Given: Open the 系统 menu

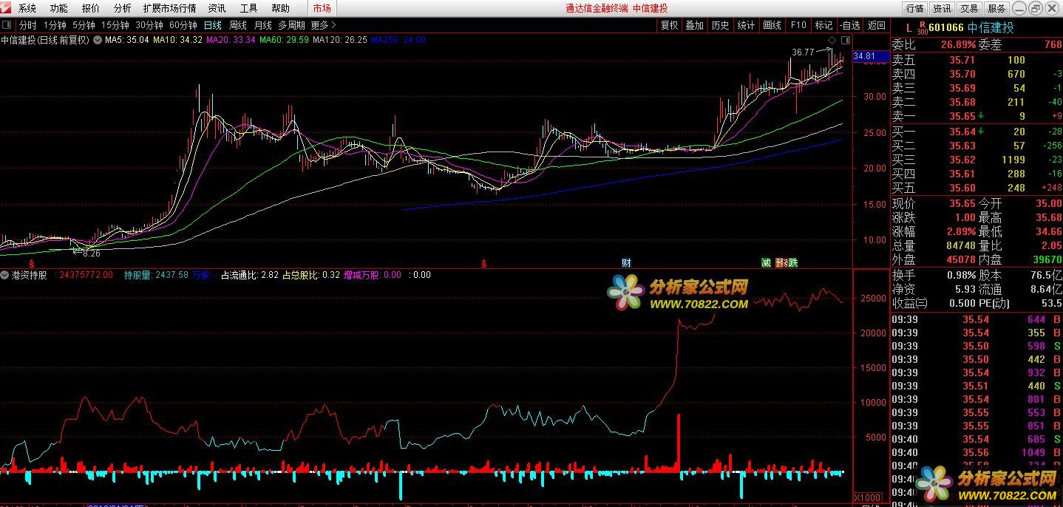Looking at the screenshot, I should point(27,9).
